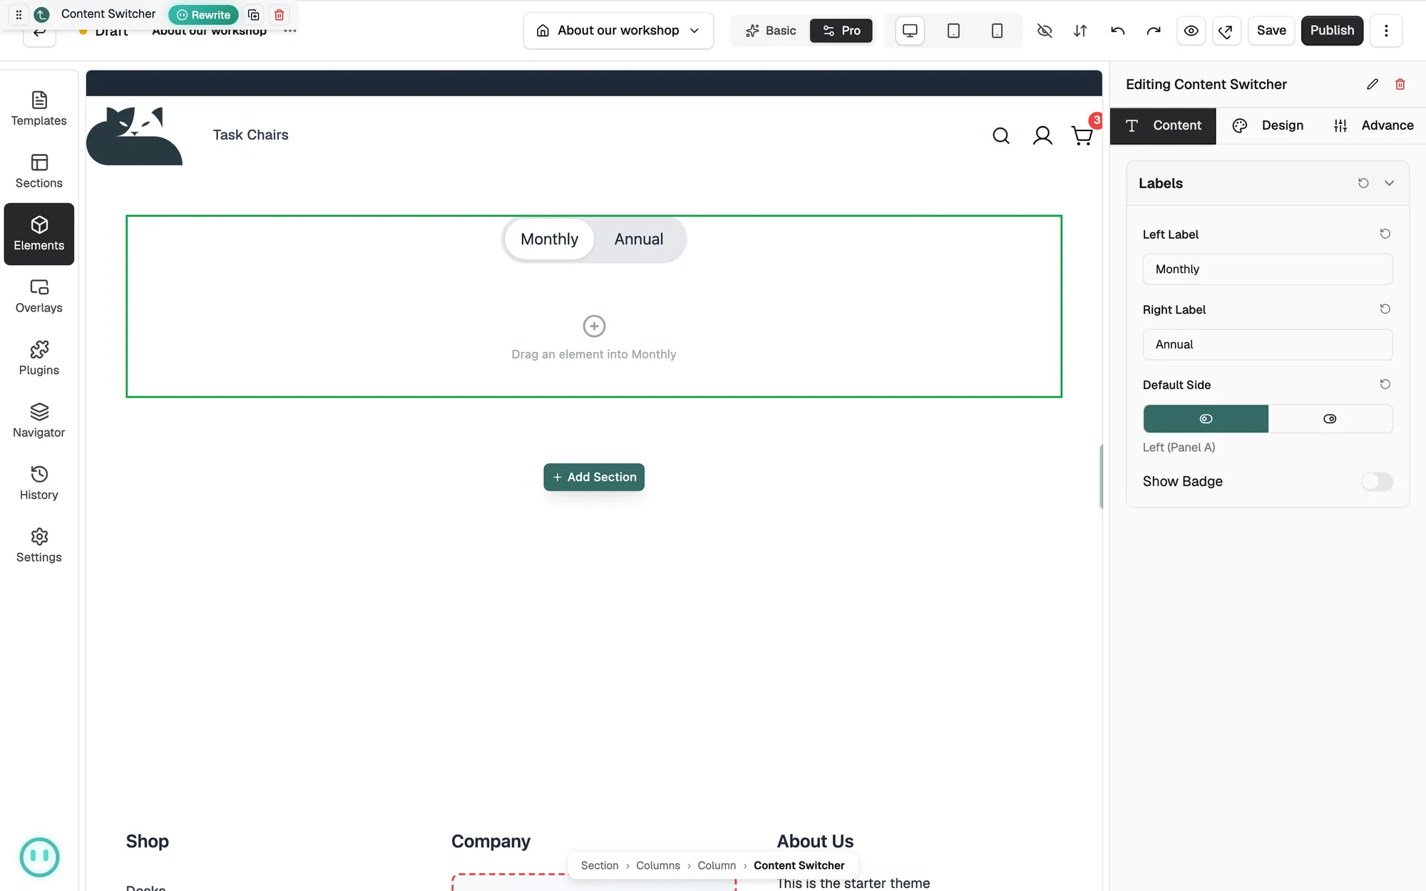Duplicate the Content Switcher element
The height and width of the screenshot is (891, 1426).
(253, 14)
